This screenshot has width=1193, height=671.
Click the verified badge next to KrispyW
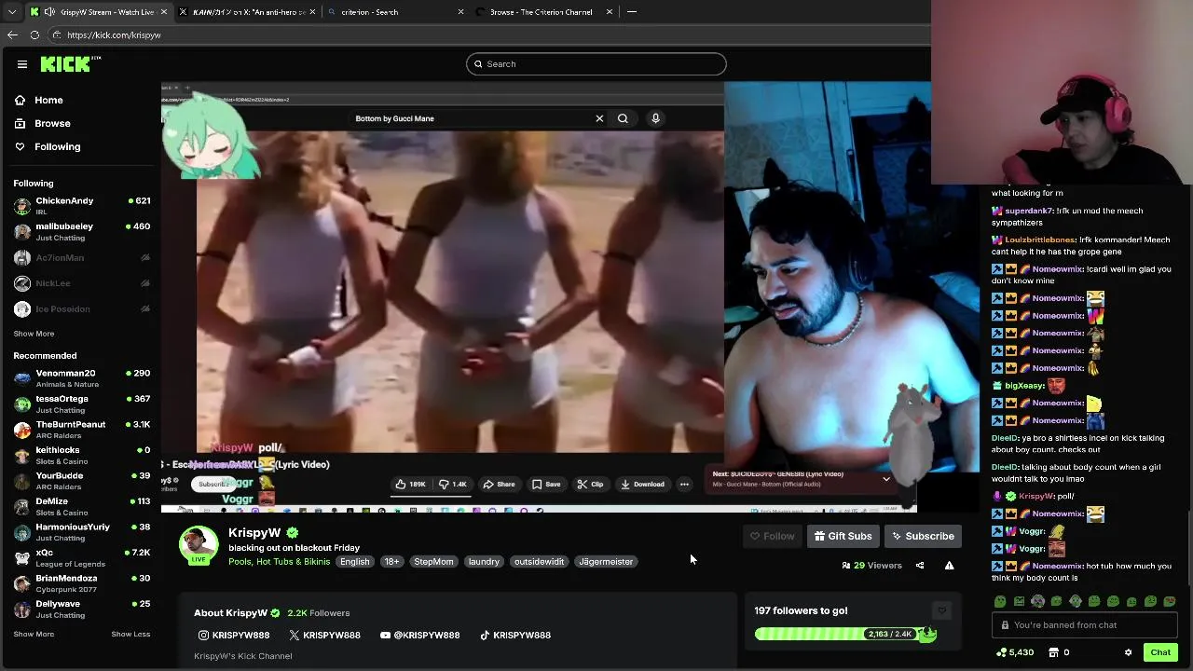(x=293, y=533)
